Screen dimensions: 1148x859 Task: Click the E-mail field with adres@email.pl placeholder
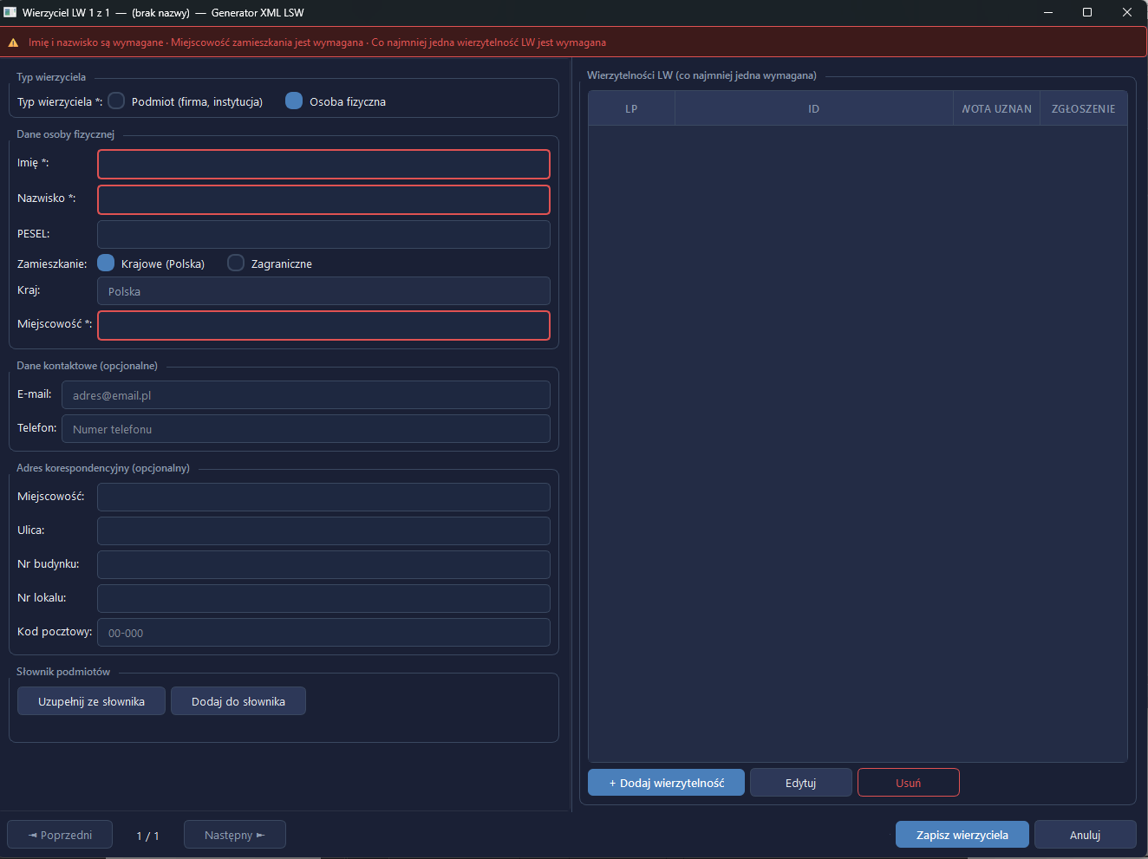(306, 394)
